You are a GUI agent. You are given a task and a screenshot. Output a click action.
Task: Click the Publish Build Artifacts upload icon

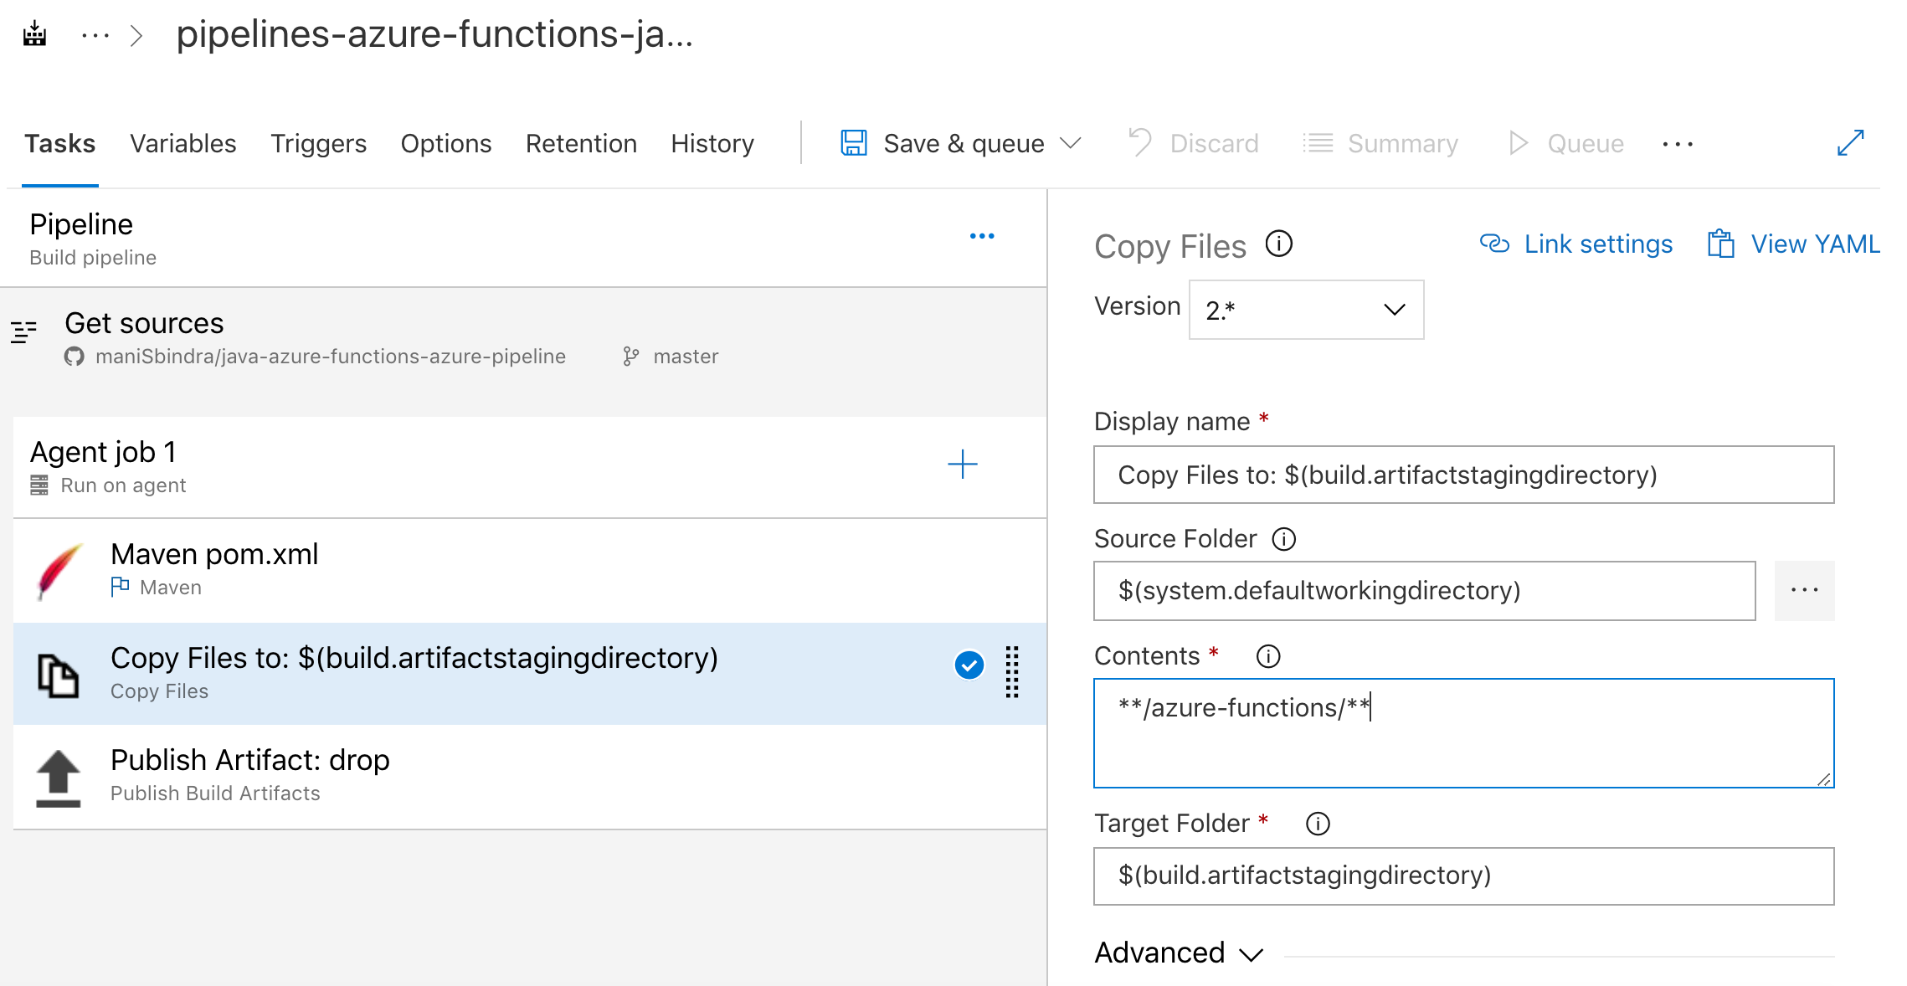click(x=56, y=774)
